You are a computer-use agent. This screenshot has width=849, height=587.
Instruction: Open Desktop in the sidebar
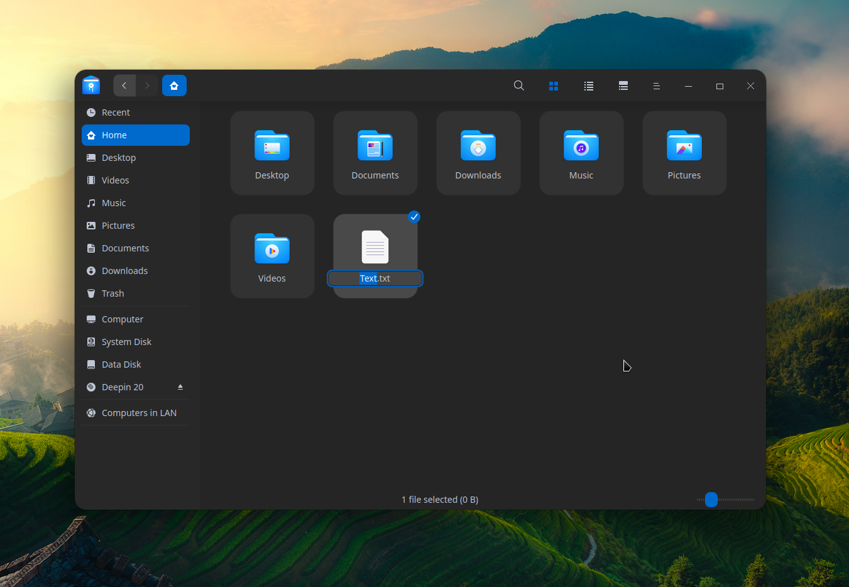coord(136,158)
